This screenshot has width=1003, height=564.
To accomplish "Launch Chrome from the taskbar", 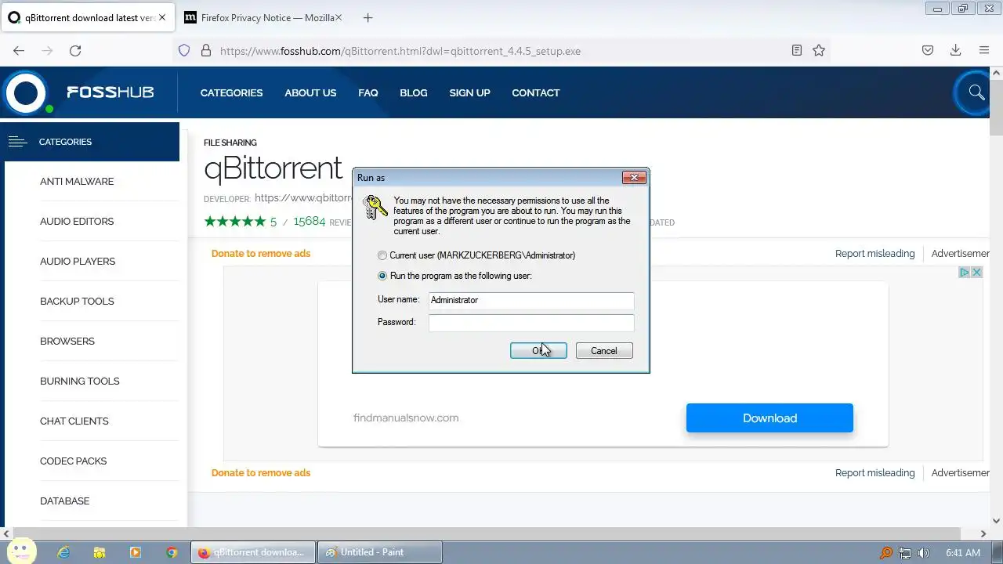I will click(x=172, y=552).
